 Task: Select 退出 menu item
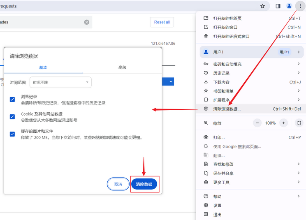pyautogui.click(x=251, y=214)
